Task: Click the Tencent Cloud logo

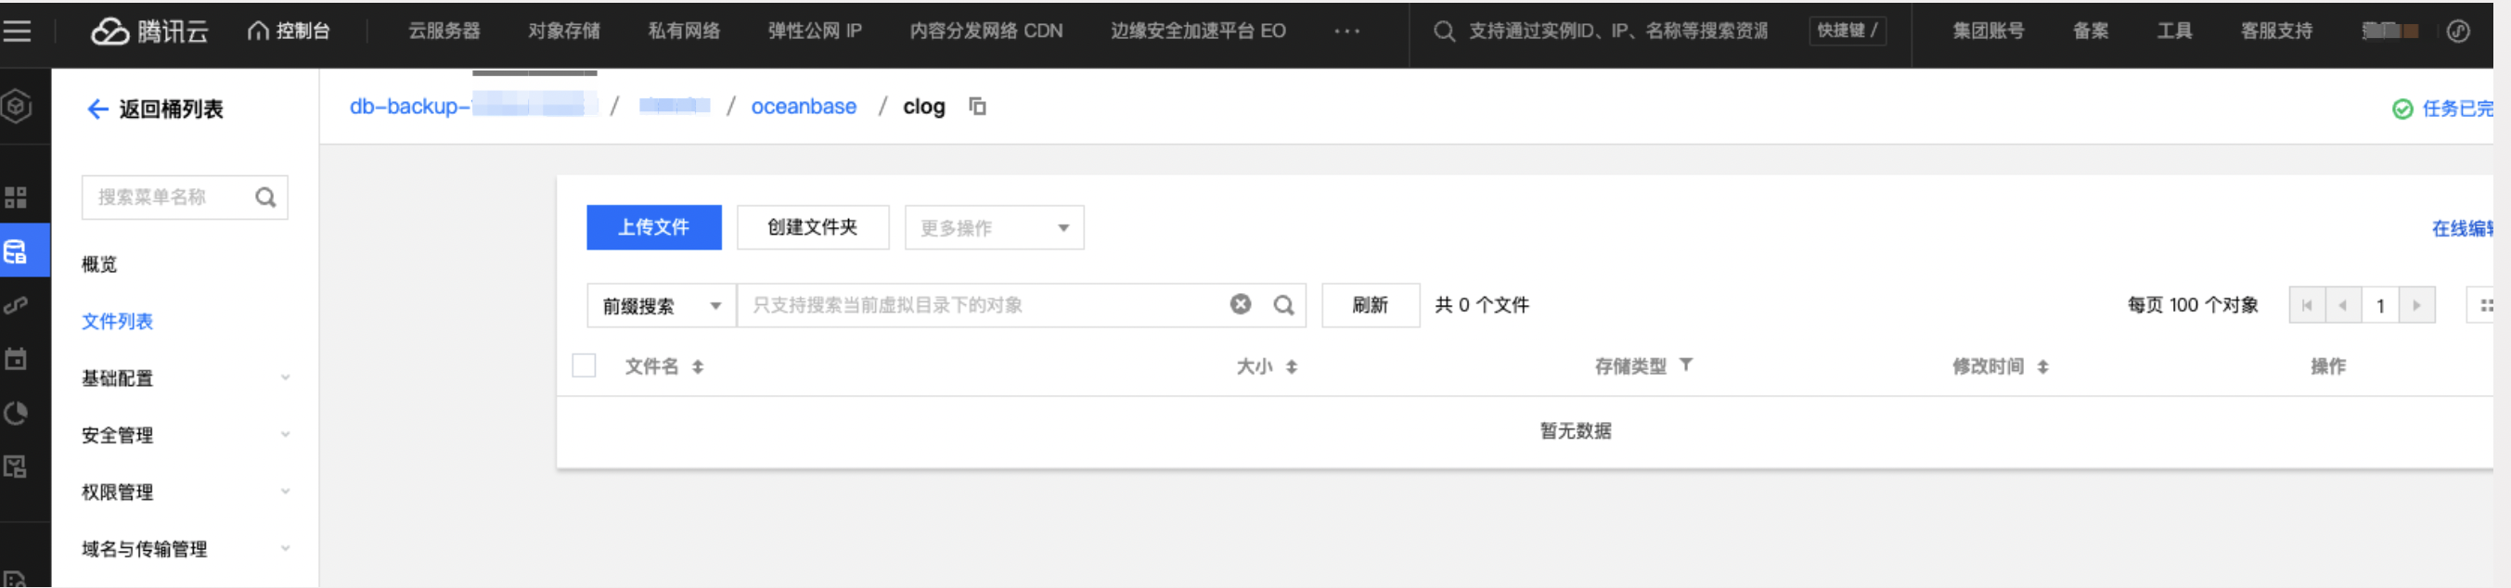Action: (x=150, y=32)
